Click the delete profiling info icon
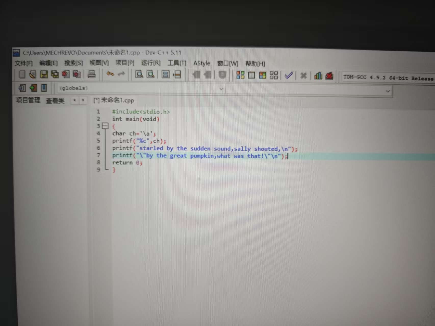435x326 pixels. (x=329, y=76)
